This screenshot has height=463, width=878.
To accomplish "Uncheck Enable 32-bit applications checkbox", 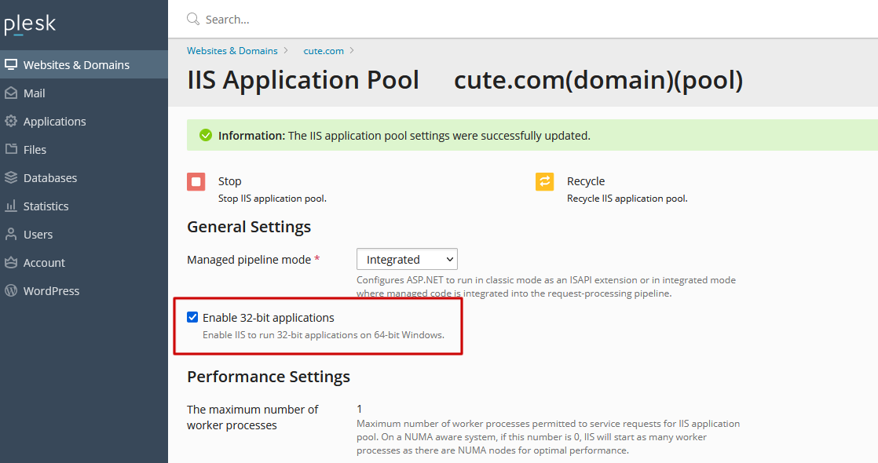I will coord(192,318).
